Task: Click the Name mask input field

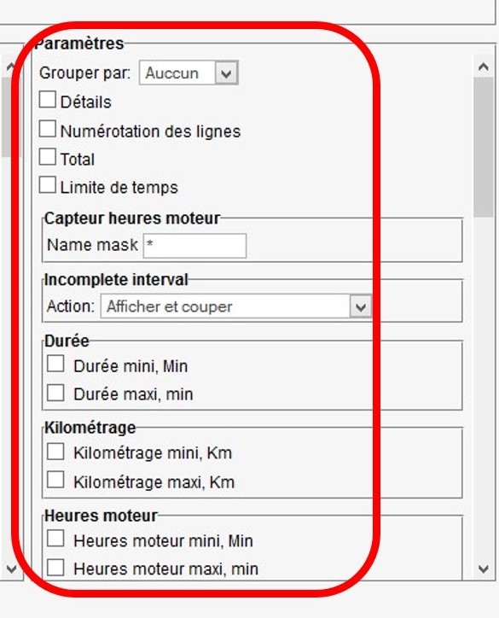Action: (195, 246)
